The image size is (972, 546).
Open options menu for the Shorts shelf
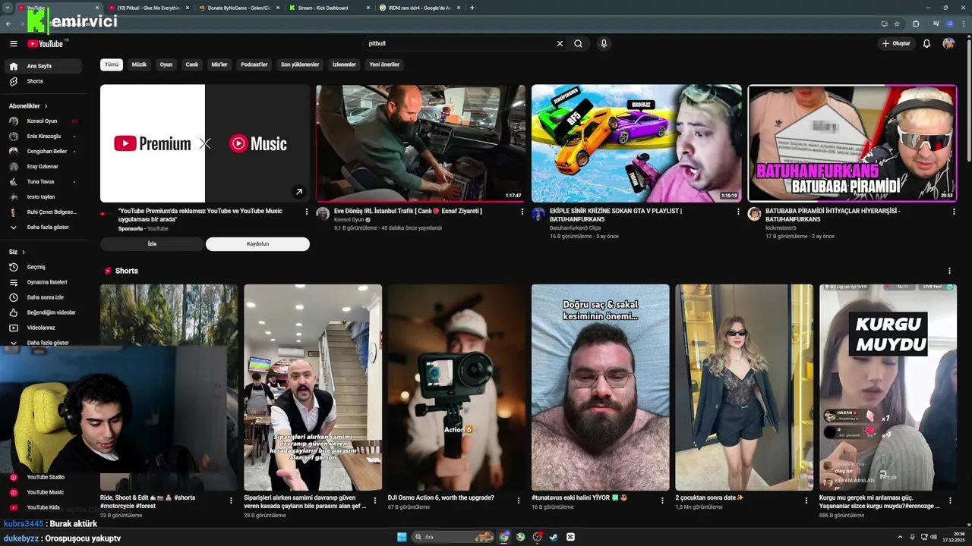pyautogui.click(x=949, y=271)
